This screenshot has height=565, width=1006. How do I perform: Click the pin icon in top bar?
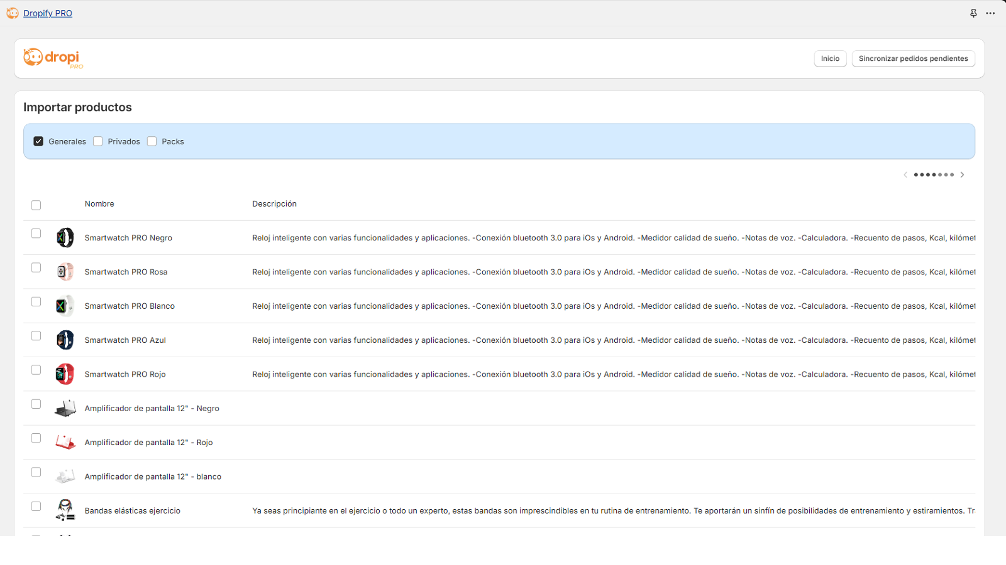[x=973, y=13]
